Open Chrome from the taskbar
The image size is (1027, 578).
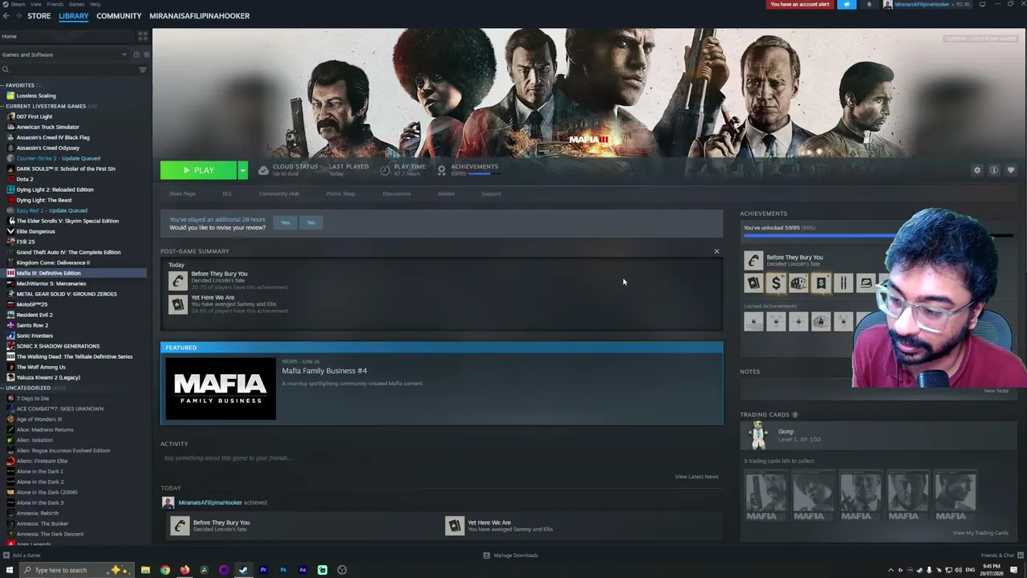(165, 570)
